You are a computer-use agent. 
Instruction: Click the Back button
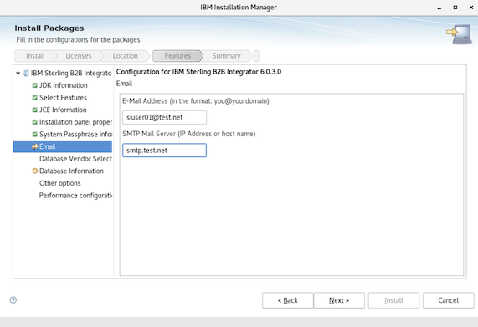pos(287,300)
